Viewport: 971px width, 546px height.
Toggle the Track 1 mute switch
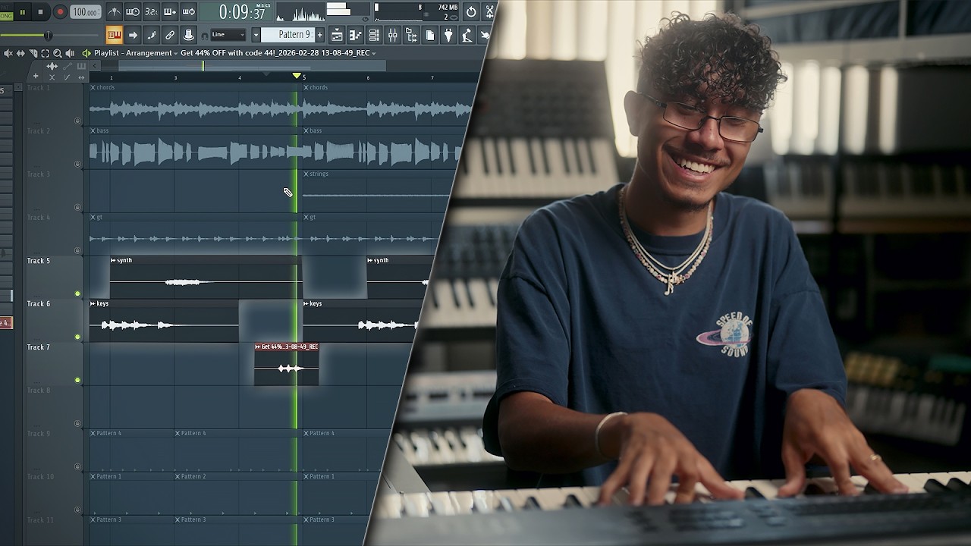click(x=77, y=121)
